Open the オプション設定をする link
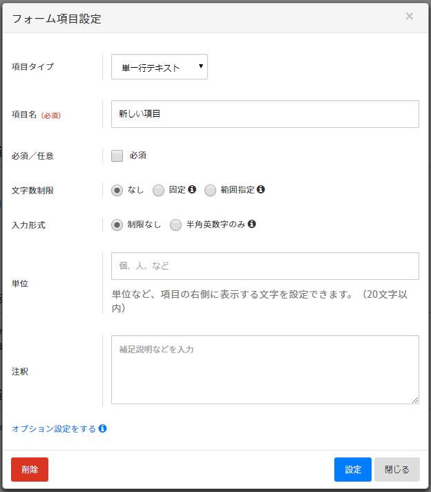The image size is (431, 492). coord(54,428)
